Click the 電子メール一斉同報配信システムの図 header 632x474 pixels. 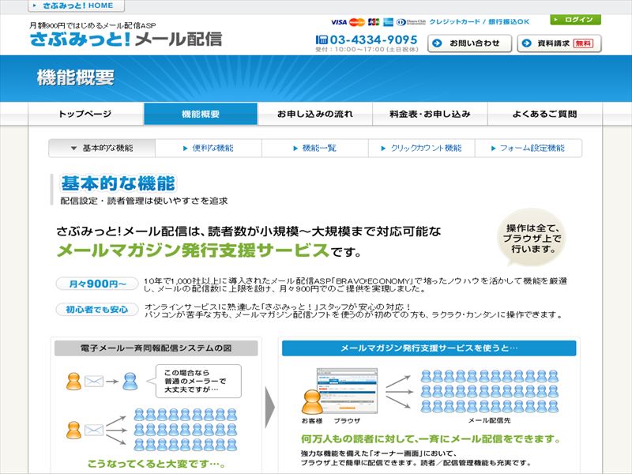coord(156,348)
